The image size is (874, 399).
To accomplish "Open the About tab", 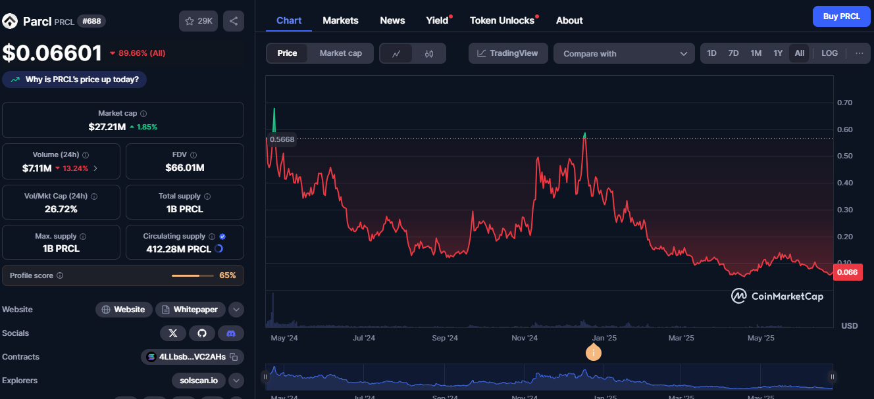I will (x=569, y=20).
